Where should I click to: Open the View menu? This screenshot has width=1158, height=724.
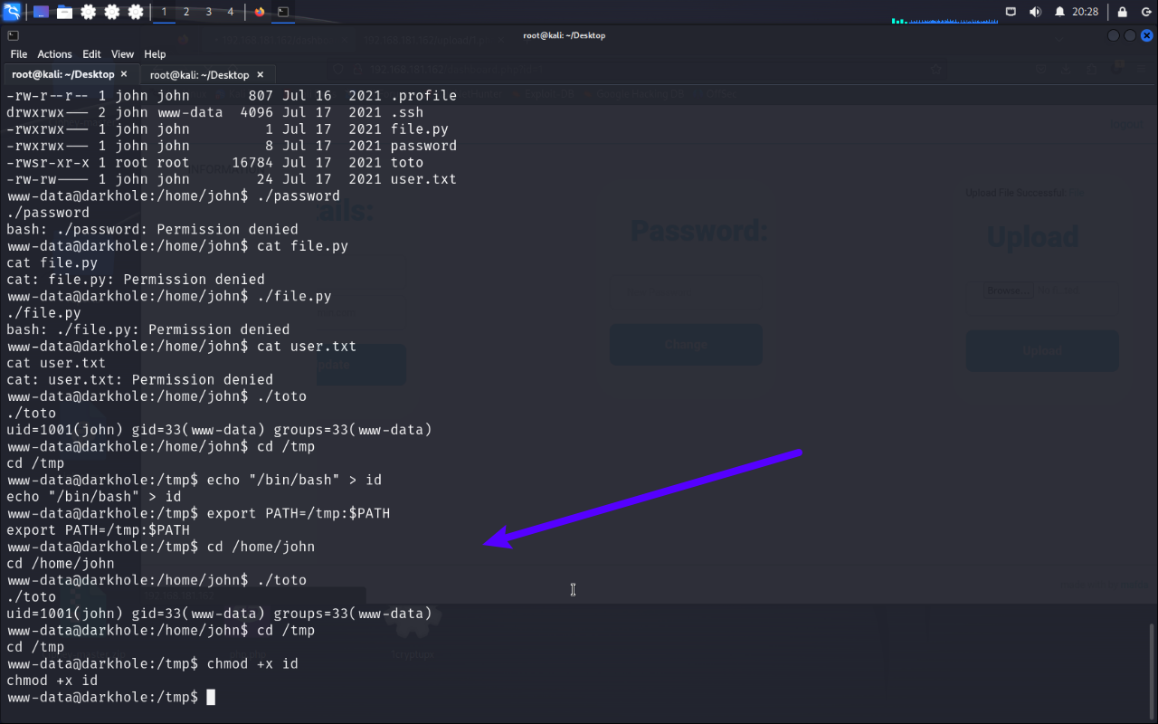click(122, 54)
